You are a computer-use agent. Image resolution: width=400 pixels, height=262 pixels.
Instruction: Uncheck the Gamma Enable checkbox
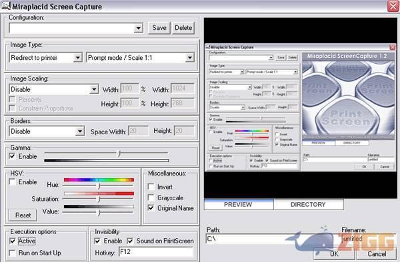pyautogui.click(x=12, y=156)
